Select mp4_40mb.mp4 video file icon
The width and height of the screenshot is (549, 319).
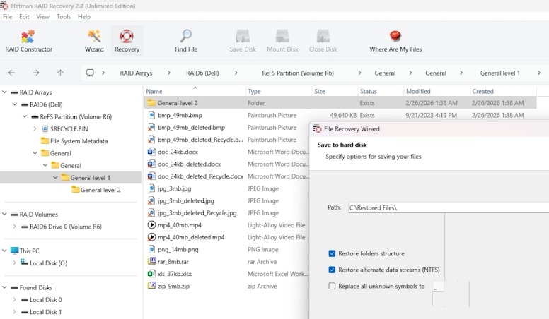151,225
